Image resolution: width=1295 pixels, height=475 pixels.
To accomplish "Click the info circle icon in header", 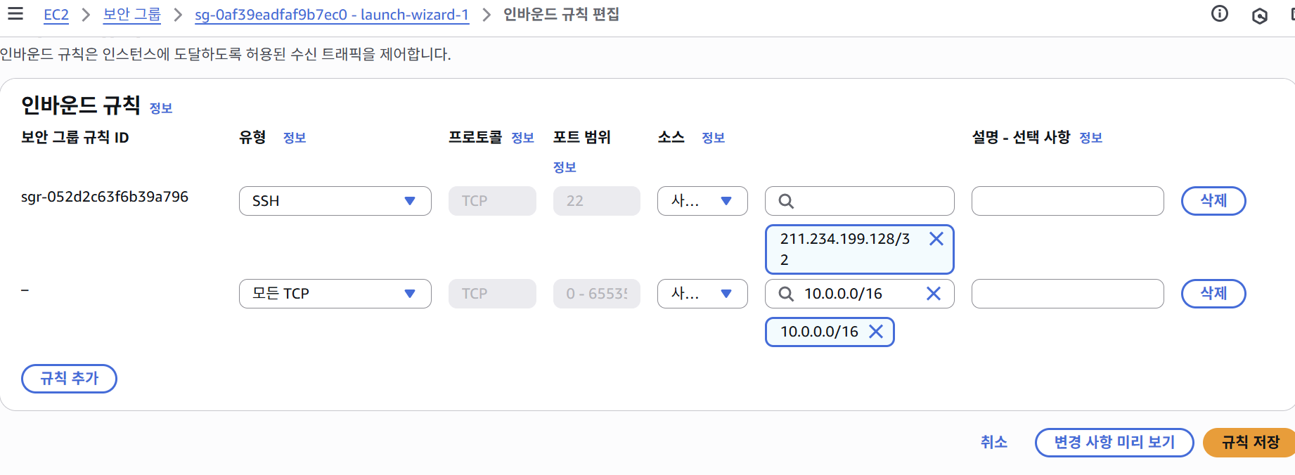I will [x=1220, y=13].
